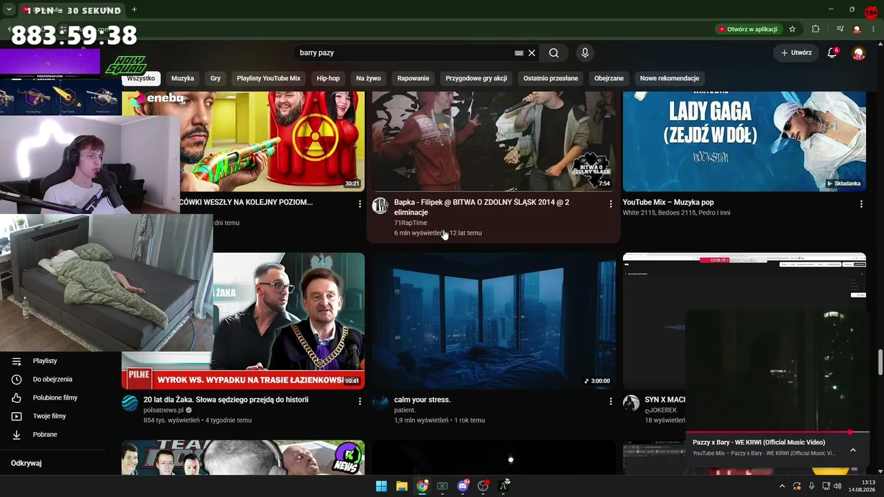Click the Pazzy x Bary miniplayer title
The width and height of the screenshot is (884, 497).
point(758,442)
